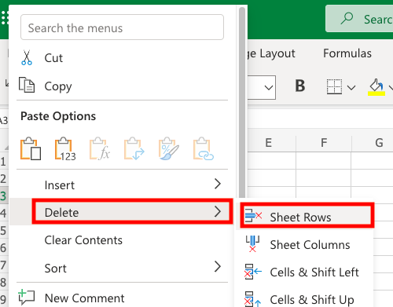The height and width of the screenshot is (307, 393).
Task: Expand the Sort submenu arrow
Action: 218,267
